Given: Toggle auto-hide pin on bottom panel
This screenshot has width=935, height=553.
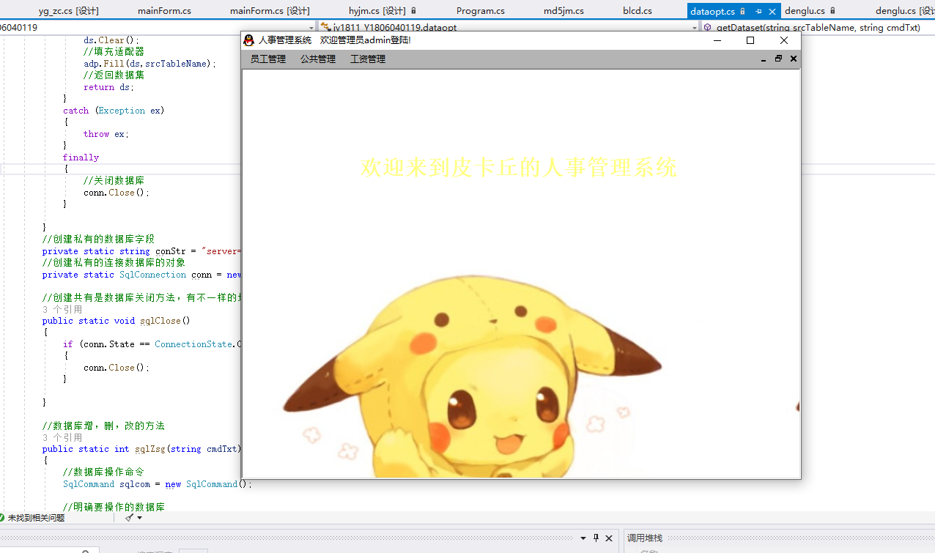Looking at the screenshot, I should pyautogui.click(x=596, y=538).
